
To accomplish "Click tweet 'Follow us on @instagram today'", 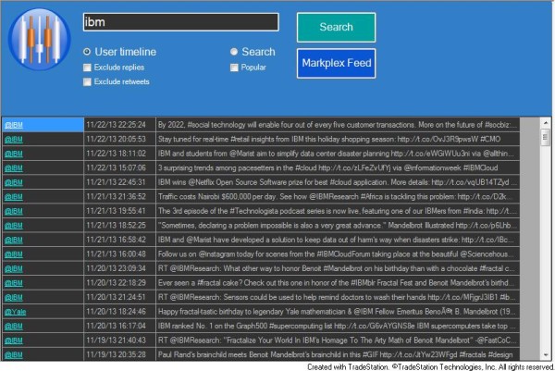I will (x=338, y=254).
